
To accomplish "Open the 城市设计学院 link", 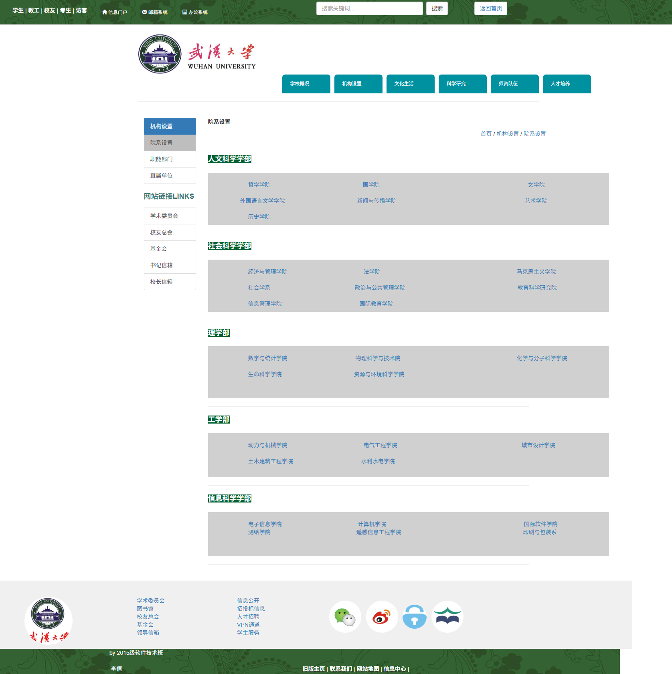I will click(x=538, y=445).
